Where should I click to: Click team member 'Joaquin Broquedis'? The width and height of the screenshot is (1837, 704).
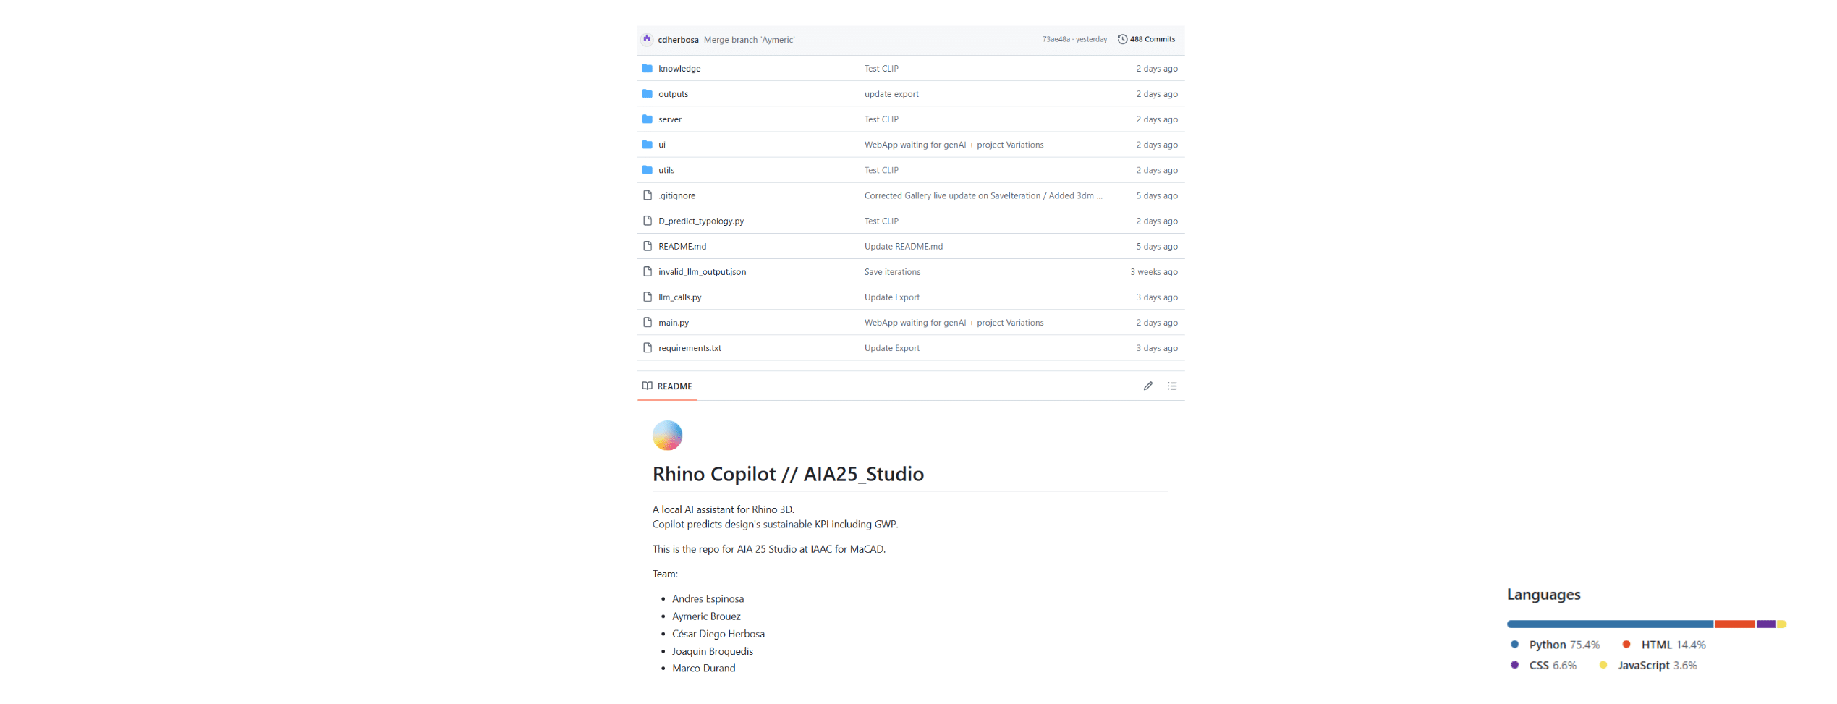tap(712, 651)
